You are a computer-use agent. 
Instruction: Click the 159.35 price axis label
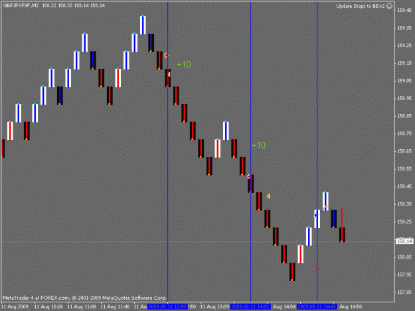coord(404,28)
